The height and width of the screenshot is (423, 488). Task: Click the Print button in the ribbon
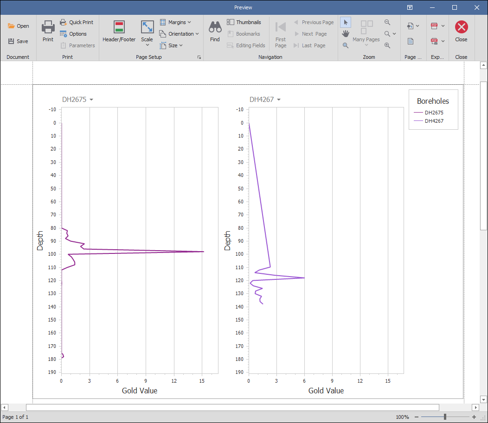pyautogui.click(x=48, y=32)
